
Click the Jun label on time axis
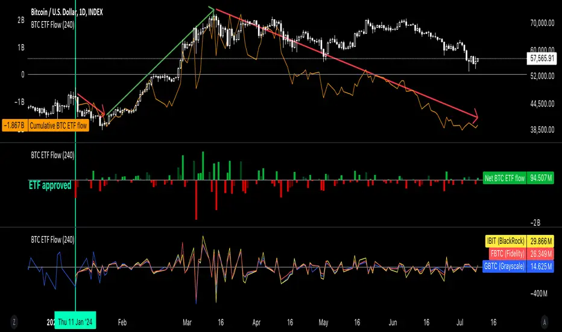point(393,322)
